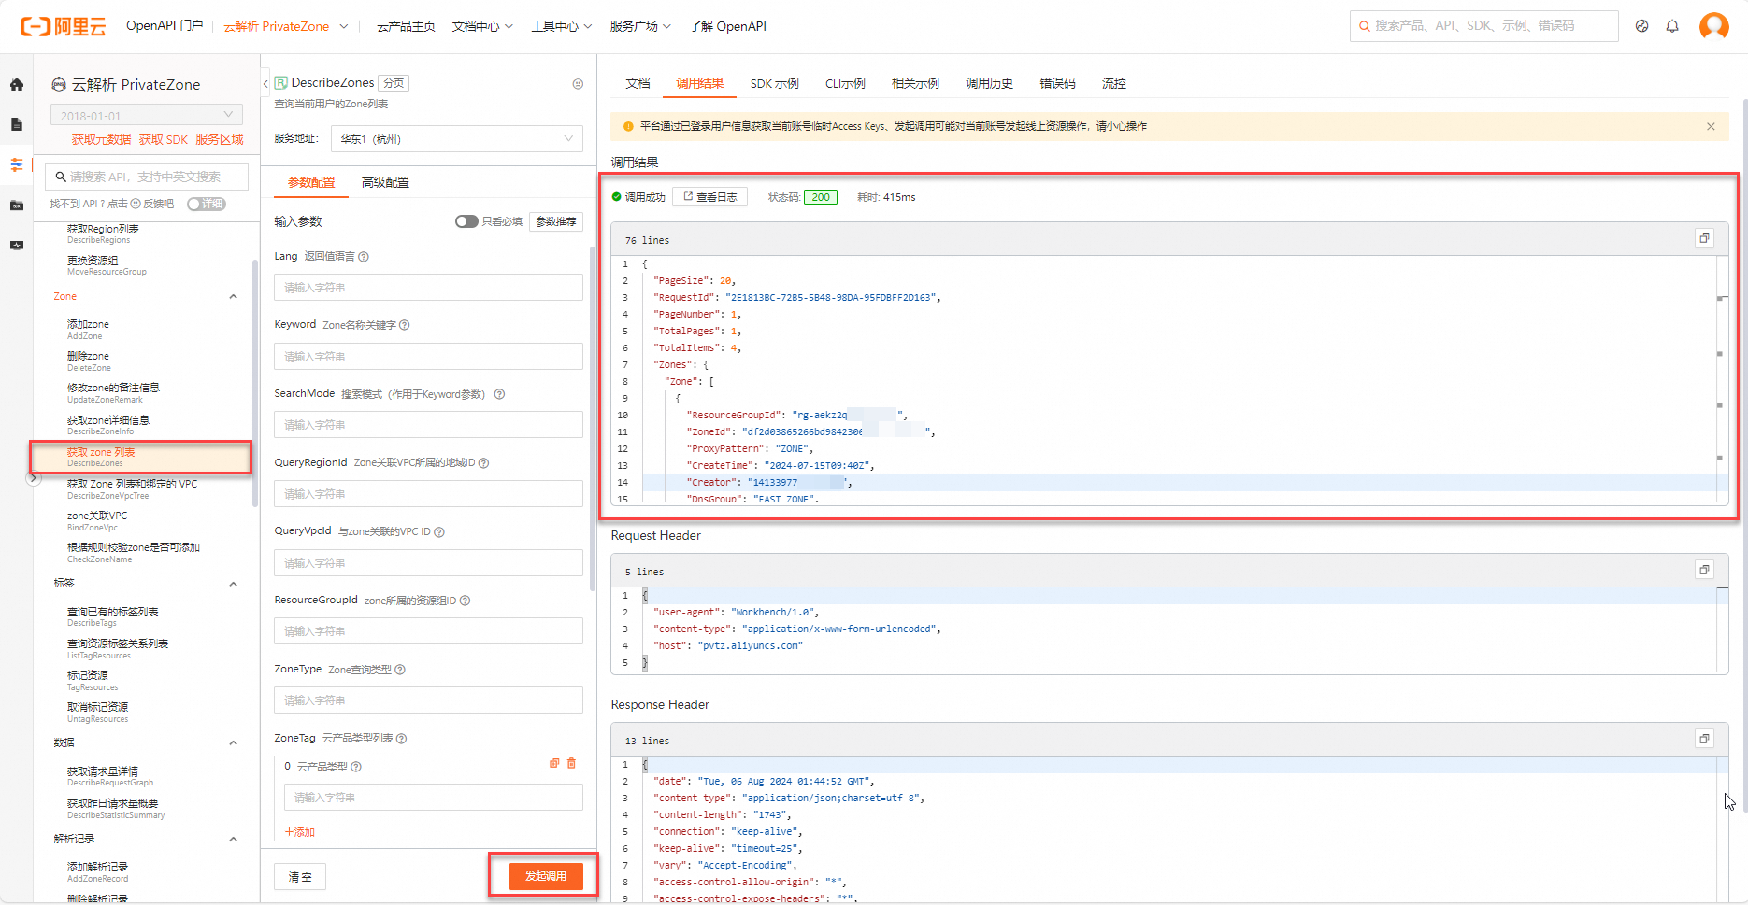This screenshot has height=905, width=1748.
Task: Click the 清空 button
Action: pyautogui.click(x=300, y=877)
